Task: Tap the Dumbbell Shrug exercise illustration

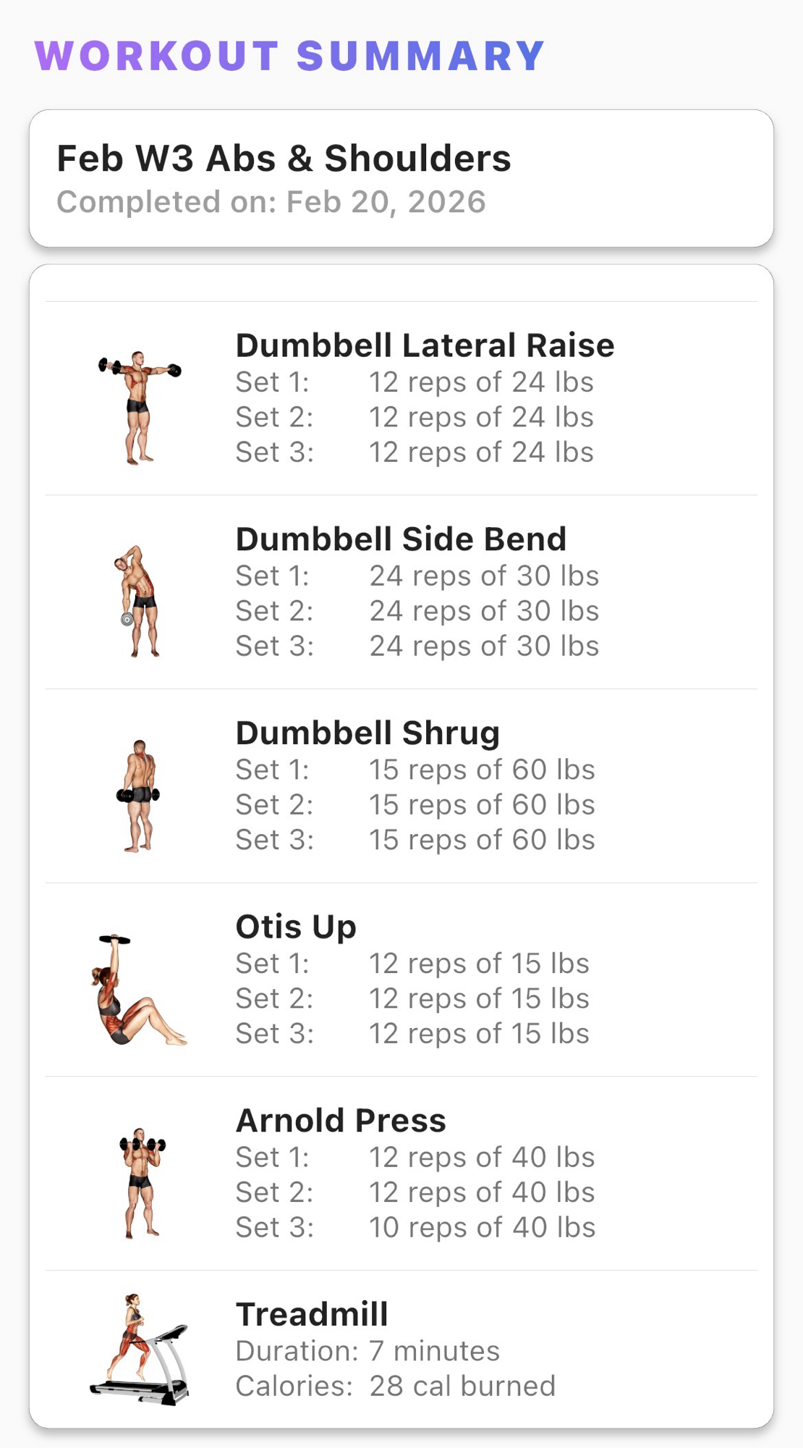Action: [x=139, y=795]
